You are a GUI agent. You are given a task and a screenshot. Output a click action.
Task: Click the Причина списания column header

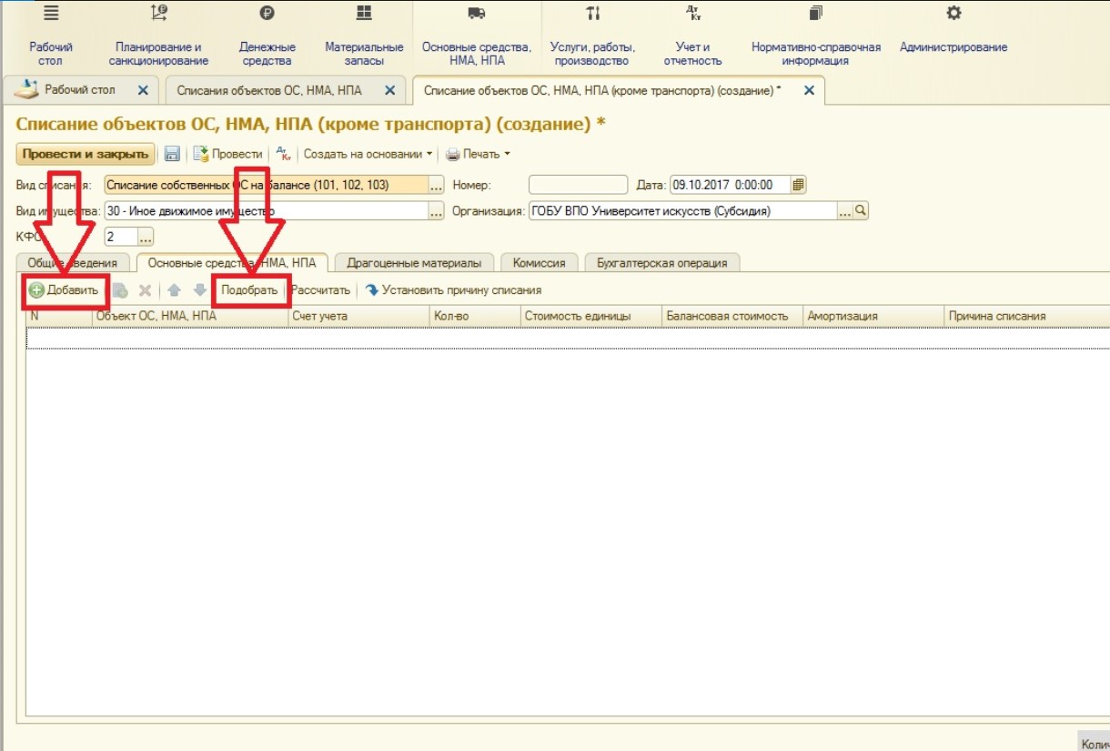point(1027,316)
